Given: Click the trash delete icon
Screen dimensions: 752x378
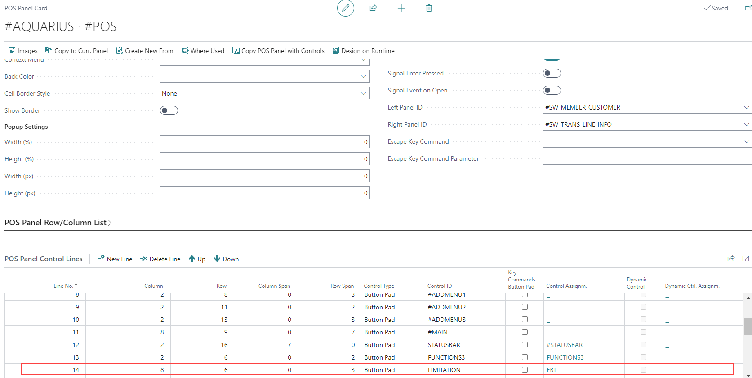Looking at the screenshot, I should click(x=429, y=8).
